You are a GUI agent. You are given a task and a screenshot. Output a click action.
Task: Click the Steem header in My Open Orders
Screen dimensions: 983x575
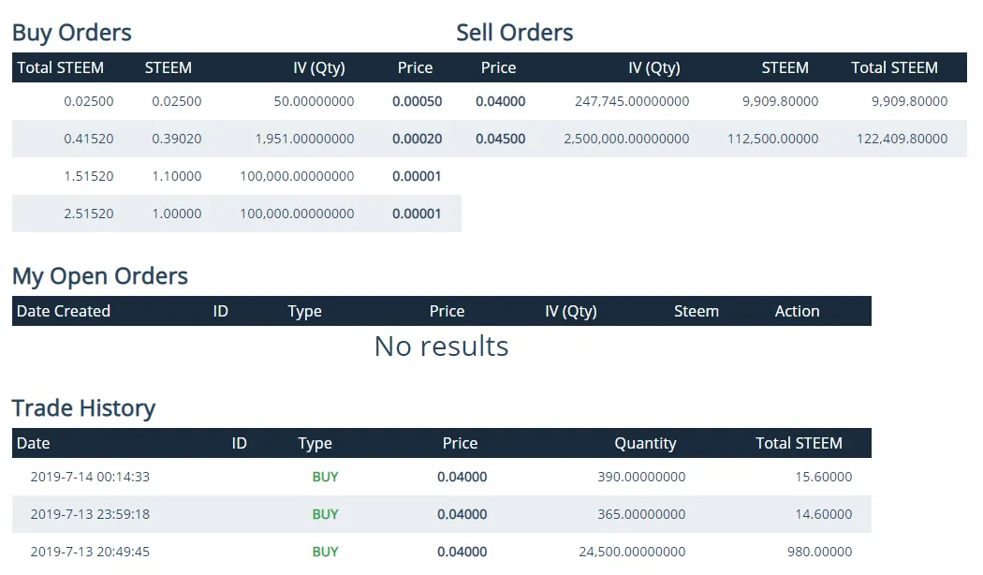point(697,311)
